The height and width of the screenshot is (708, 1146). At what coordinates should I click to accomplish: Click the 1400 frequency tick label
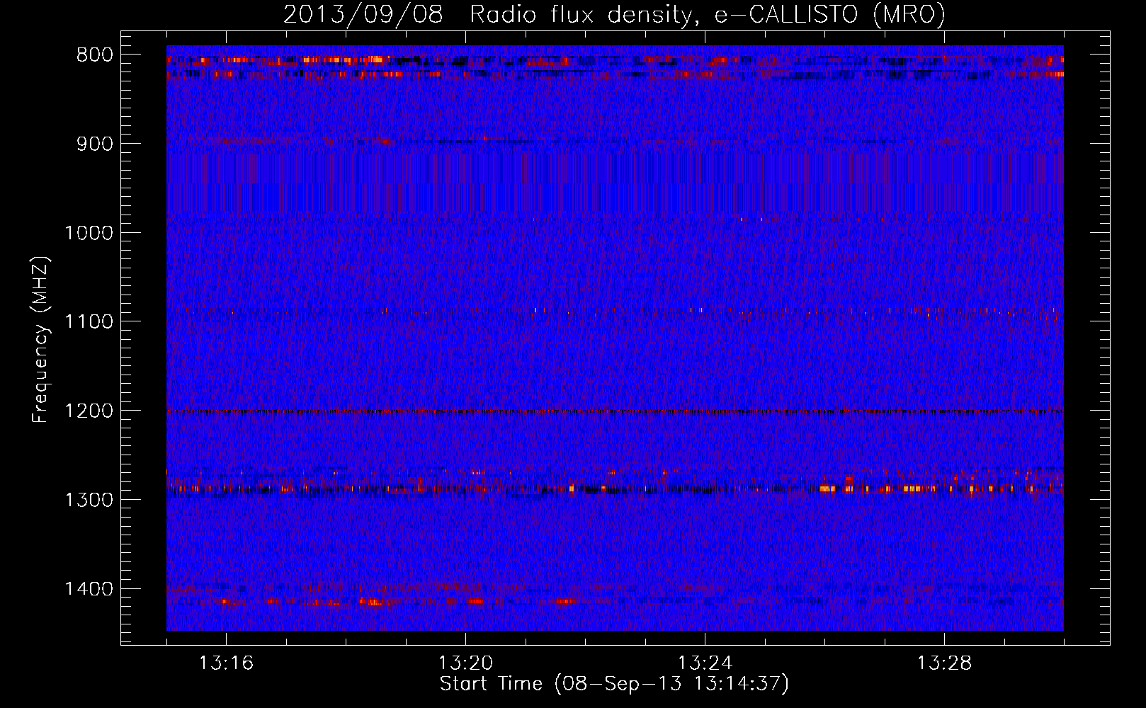click(89, 589)
